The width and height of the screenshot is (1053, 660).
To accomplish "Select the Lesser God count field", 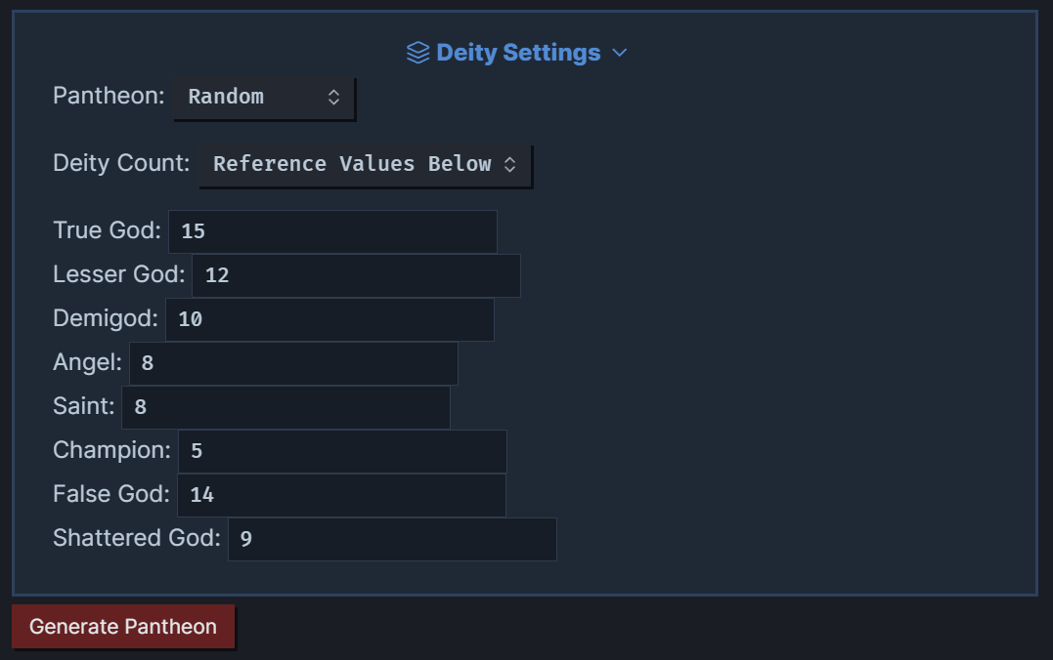I will pos(356,275).
